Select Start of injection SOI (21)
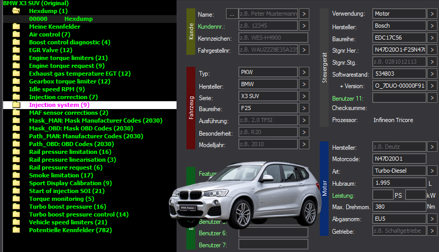Screen dimensions: 439x252 click(67, 191)
